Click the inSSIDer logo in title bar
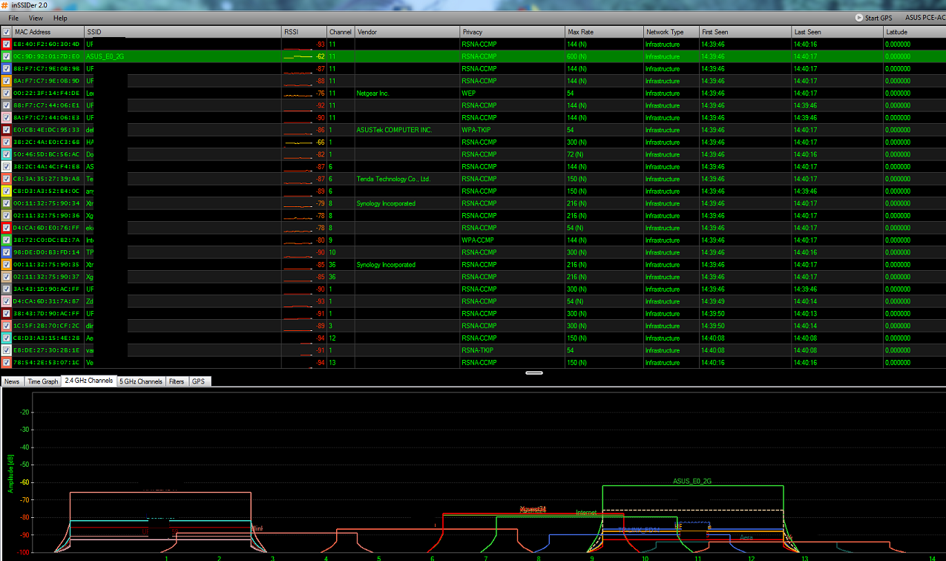The width and height of the screenshot is (946, 561). [x=4, y=5]
